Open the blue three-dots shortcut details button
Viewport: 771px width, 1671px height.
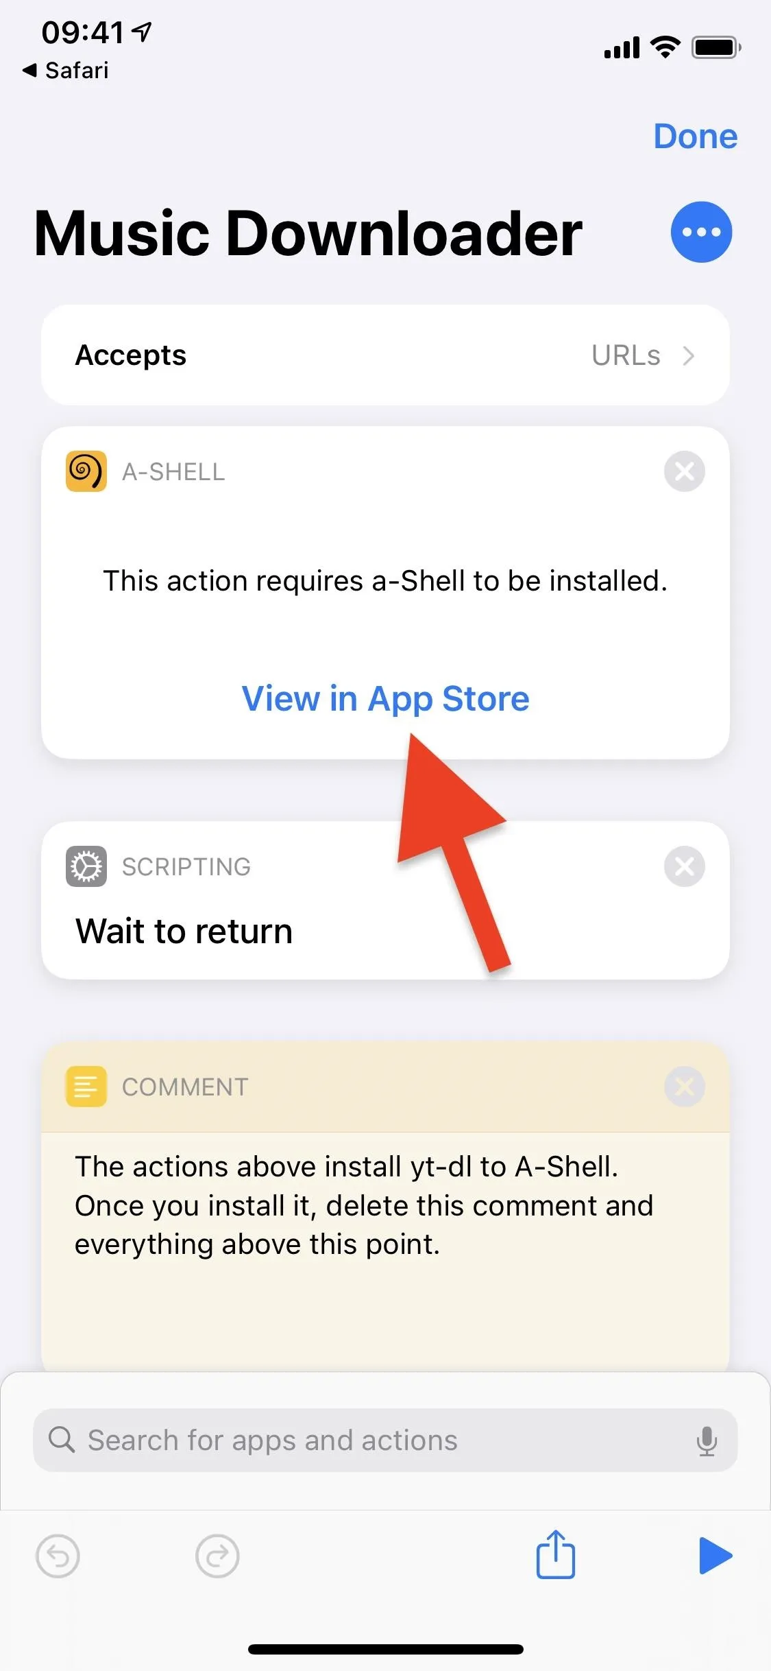[700, 232]
